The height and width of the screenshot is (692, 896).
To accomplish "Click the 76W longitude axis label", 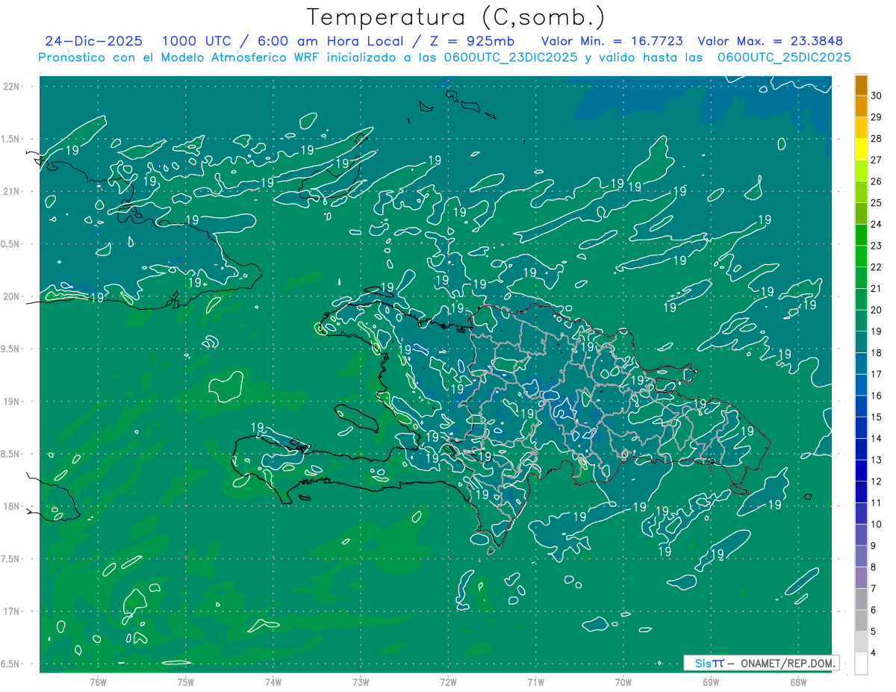I will [98, 682].
